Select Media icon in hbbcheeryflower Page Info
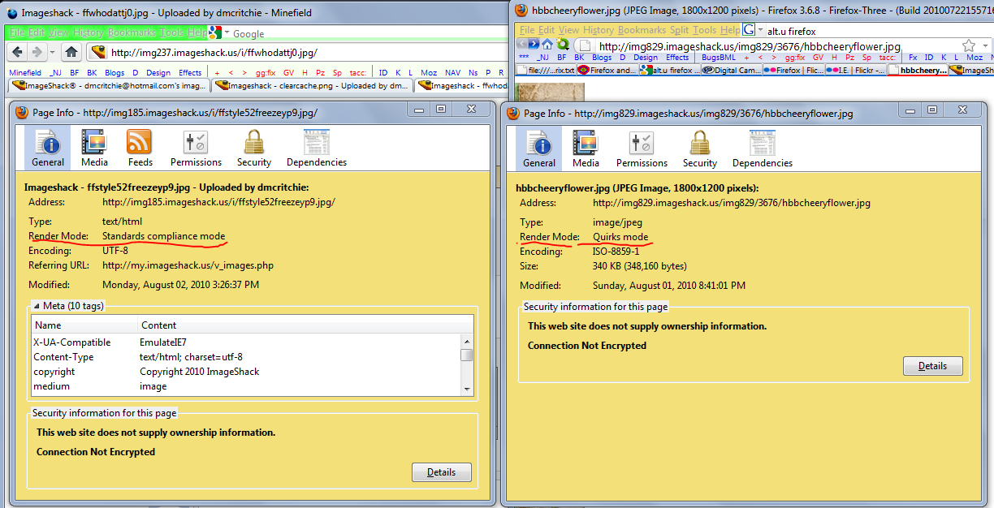The image size is (994, 508). (x=586, y=149)
